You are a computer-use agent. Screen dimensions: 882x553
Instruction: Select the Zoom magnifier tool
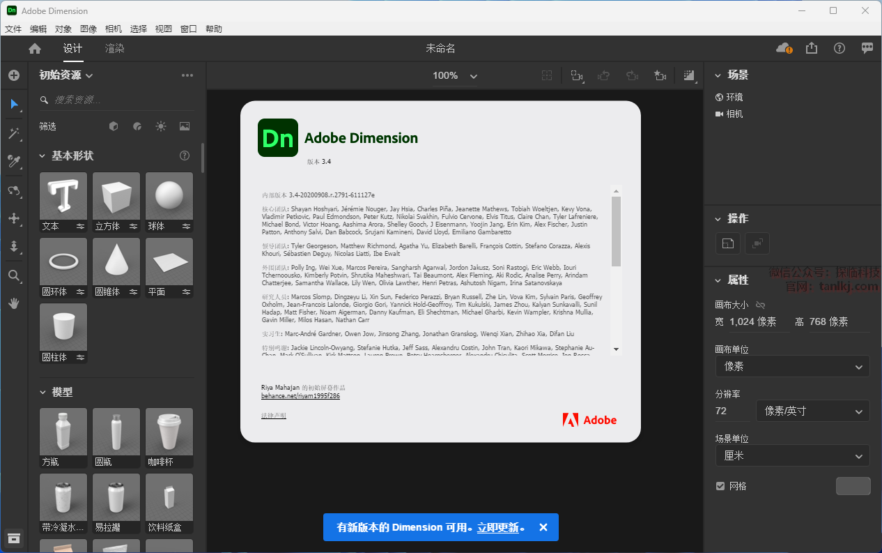click(x=13, y=275)
